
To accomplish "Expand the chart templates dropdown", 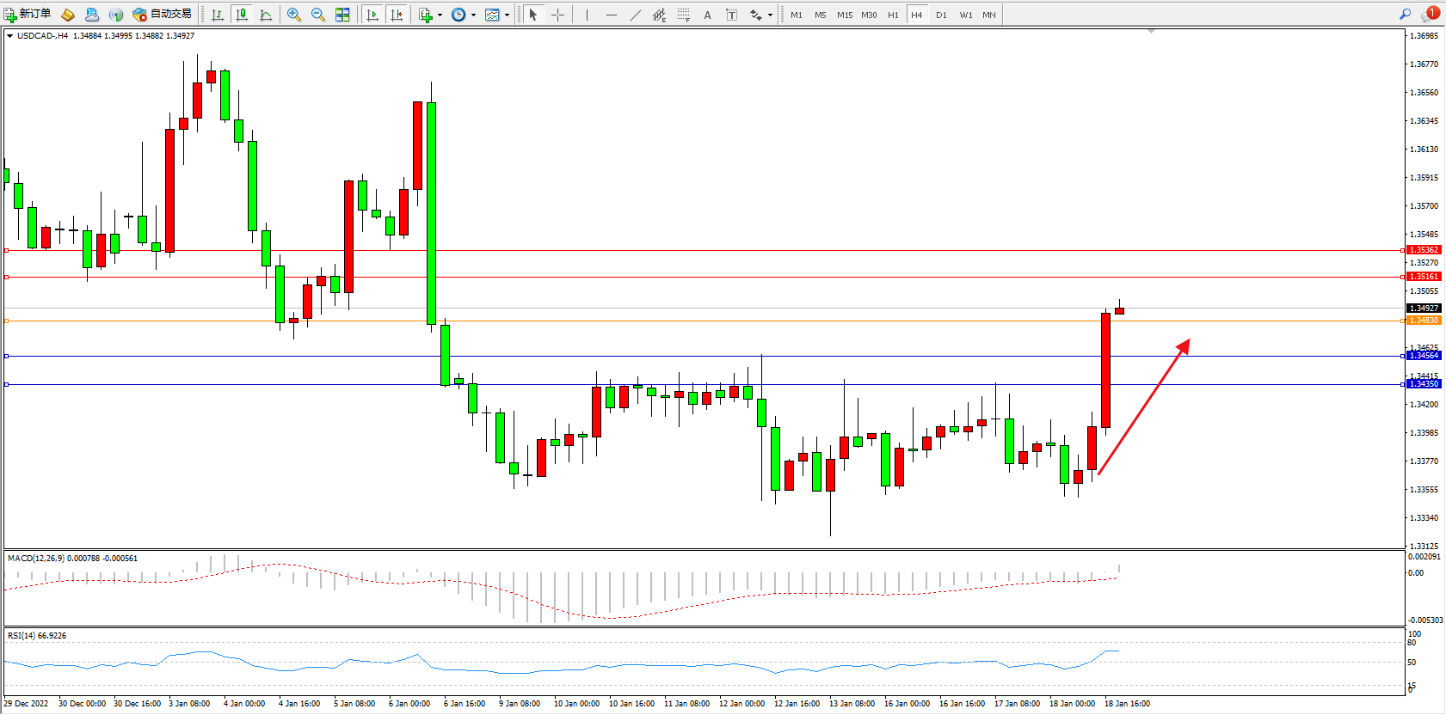I will (x=507, y=15).
